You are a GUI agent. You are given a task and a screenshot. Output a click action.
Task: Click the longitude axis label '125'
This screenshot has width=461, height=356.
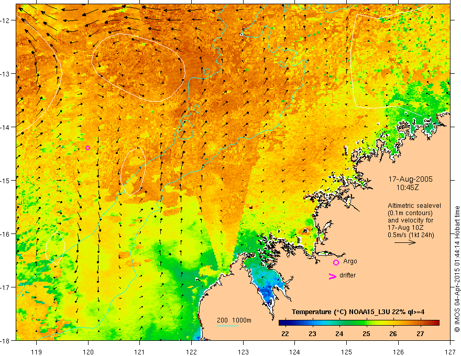347,352
